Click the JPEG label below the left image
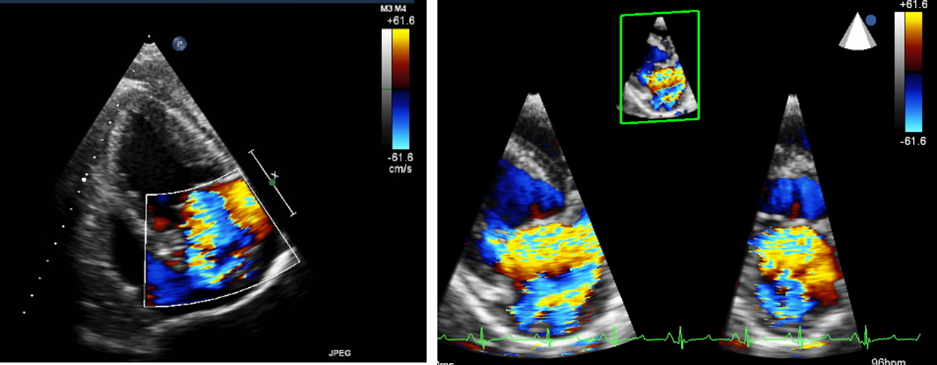Screen dimensions: 937x365 339,354
